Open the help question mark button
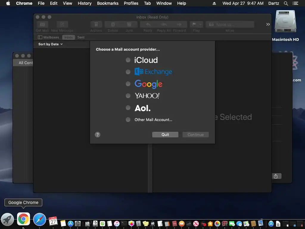The image size is (305, 229). coord(97,134)
